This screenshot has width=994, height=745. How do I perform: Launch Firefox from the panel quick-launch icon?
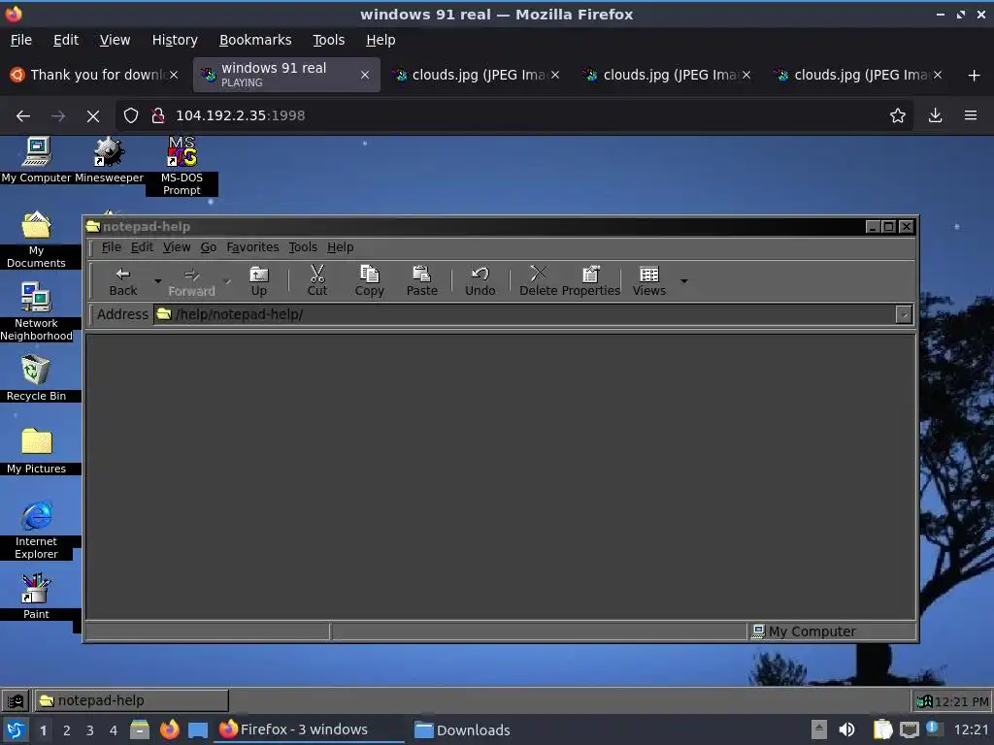click(x=169, y=729)
